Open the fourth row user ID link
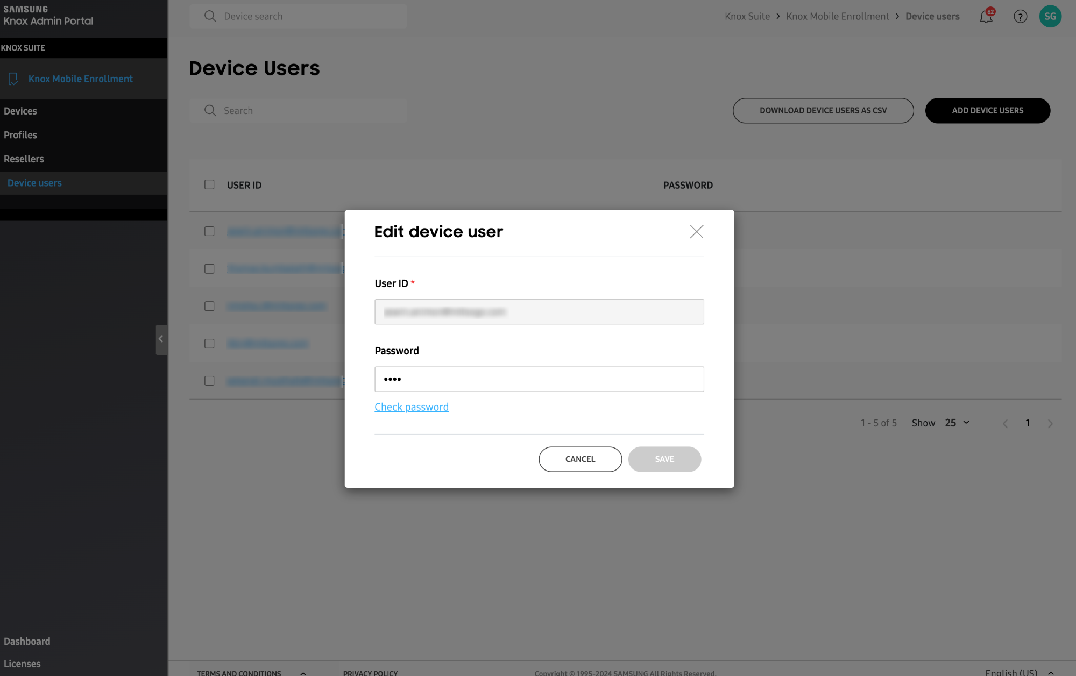This screenshot has width=1076, height=676. [267, 344]
